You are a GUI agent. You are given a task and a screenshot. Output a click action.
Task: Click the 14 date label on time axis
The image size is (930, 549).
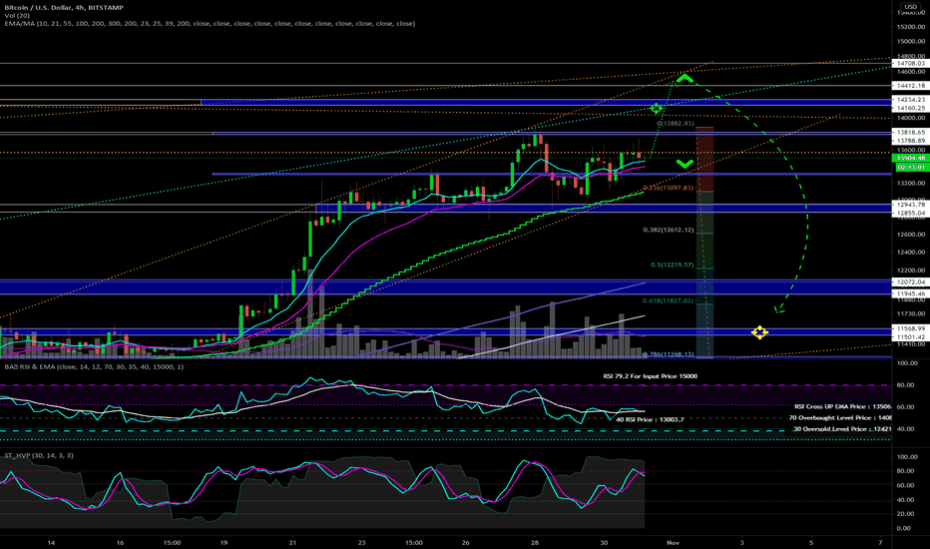(x=52, y=542)
